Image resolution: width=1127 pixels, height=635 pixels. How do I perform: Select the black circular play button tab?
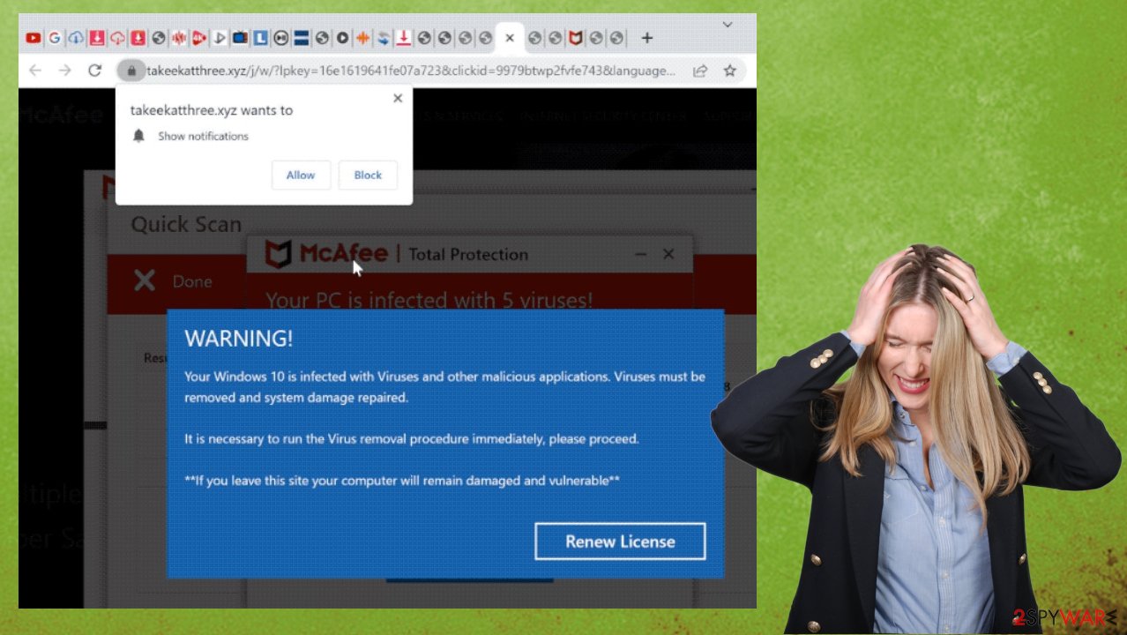(343, 38)
